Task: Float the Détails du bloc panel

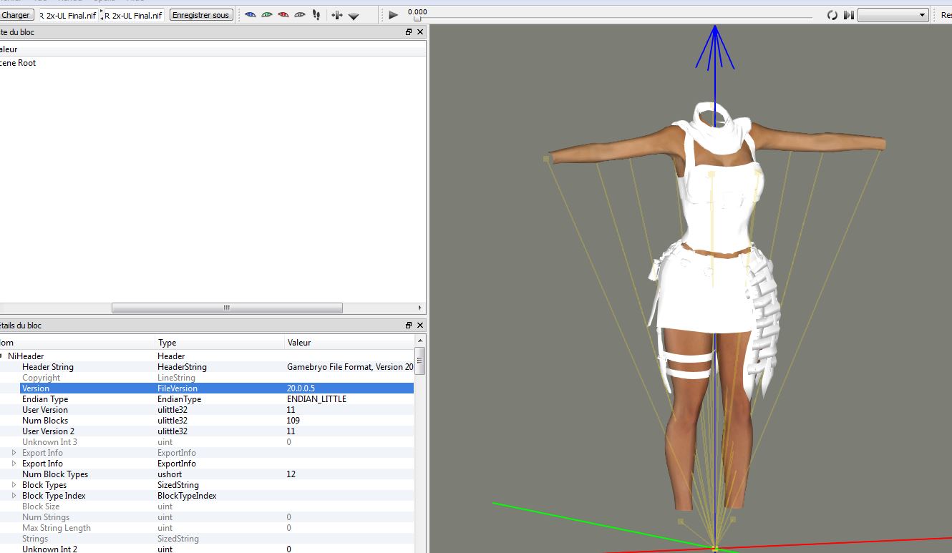Action: 409,326
